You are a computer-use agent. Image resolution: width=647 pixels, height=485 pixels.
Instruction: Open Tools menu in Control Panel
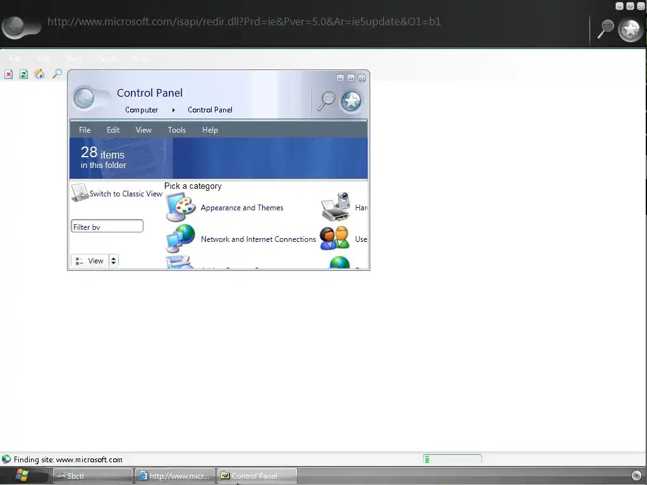(x=177, y=130)
